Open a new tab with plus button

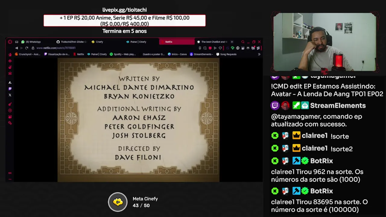[x=232, y=42]
